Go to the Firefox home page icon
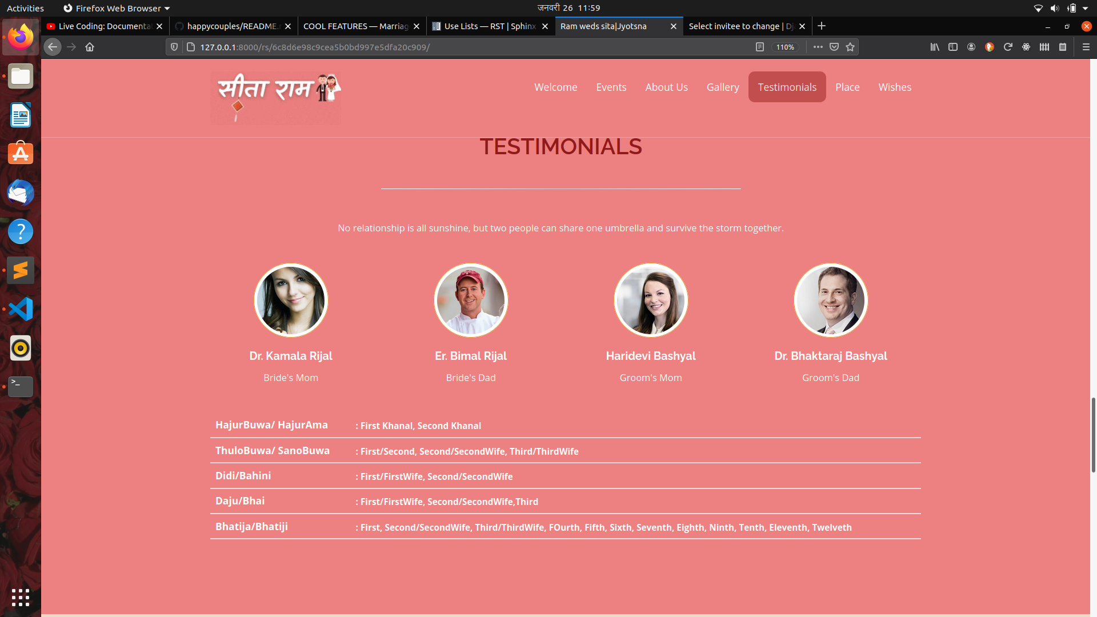 [90, 47]
